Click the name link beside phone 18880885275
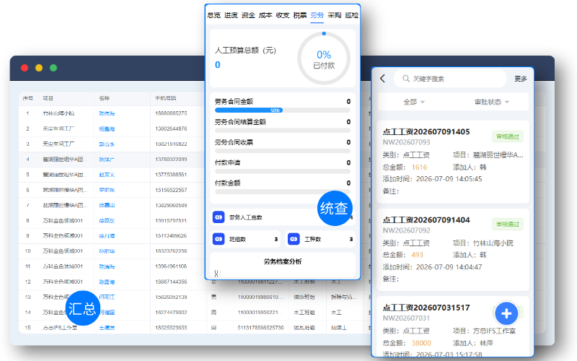 (x=107, y=113)
